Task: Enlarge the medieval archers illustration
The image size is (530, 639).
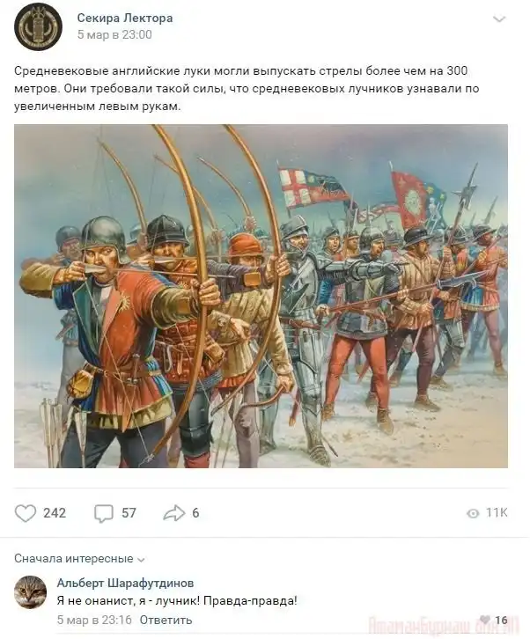Action: (x=261, y=297)
